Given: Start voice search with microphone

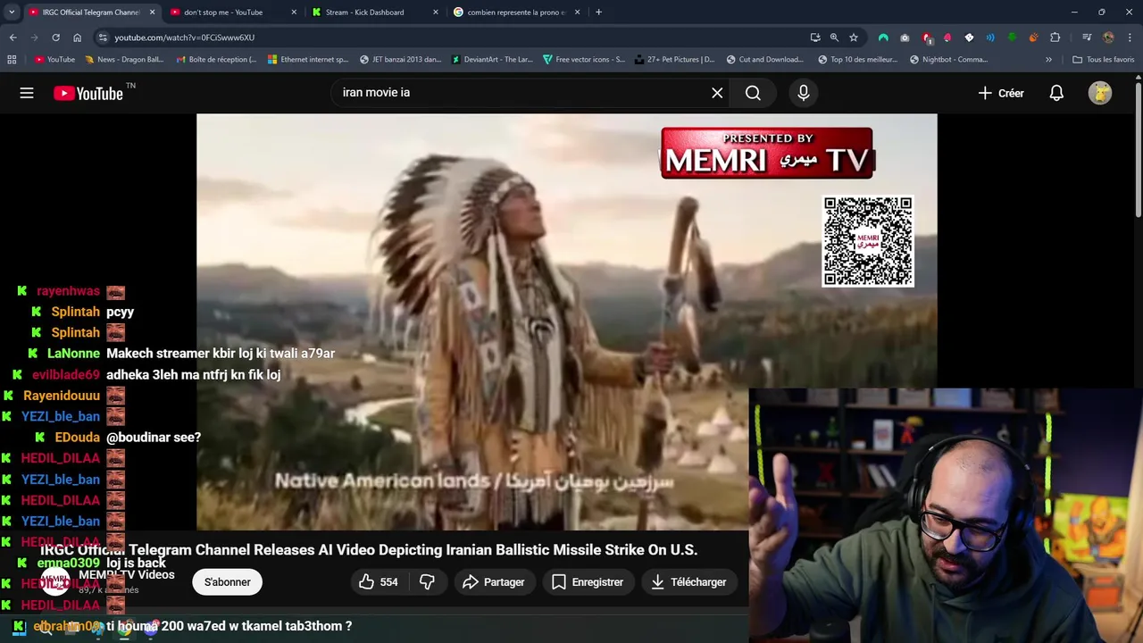Looking at the screenshot, I should (x=804, y=93).
